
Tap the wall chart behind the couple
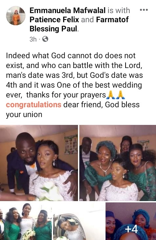(71, 144)
